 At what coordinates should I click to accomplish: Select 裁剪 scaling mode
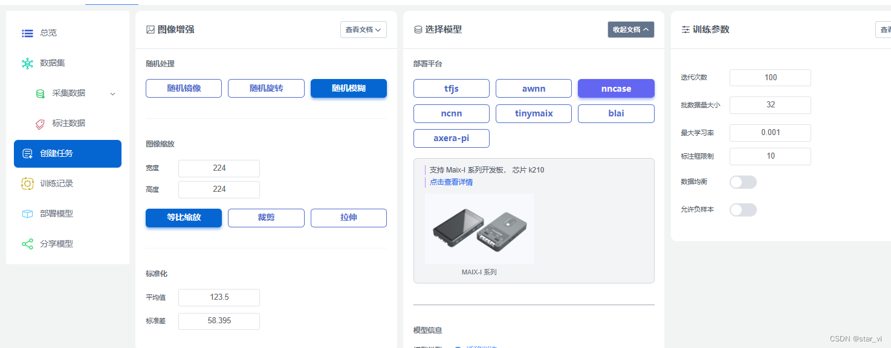[267, 218]
